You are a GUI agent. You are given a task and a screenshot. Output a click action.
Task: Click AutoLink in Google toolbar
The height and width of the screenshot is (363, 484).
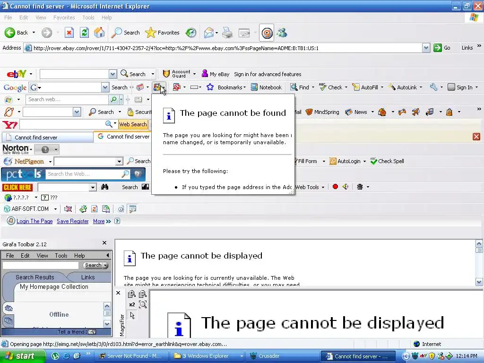click(x=403, y=87)
